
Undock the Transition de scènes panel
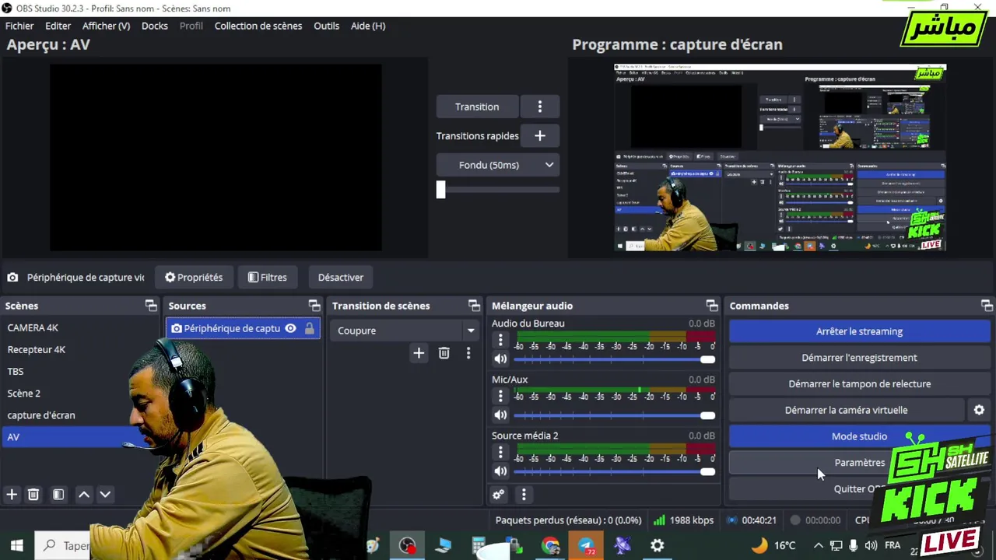pyautogui.click(x=474, y=306)
